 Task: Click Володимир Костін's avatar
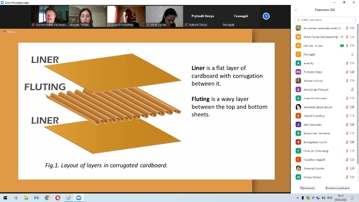298,142
